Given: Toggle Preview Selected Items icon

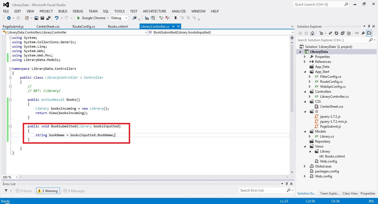Looking at the screenshot, I should pos(369,33).
